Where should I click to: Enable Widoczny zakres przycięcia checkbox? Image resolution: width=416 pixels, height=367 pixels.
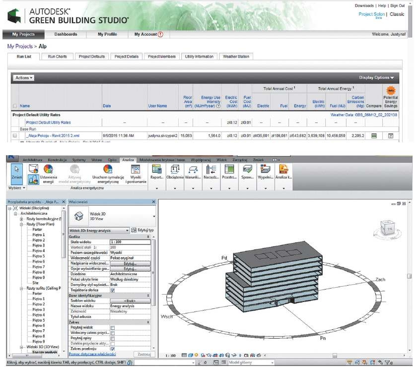[113, 333]
